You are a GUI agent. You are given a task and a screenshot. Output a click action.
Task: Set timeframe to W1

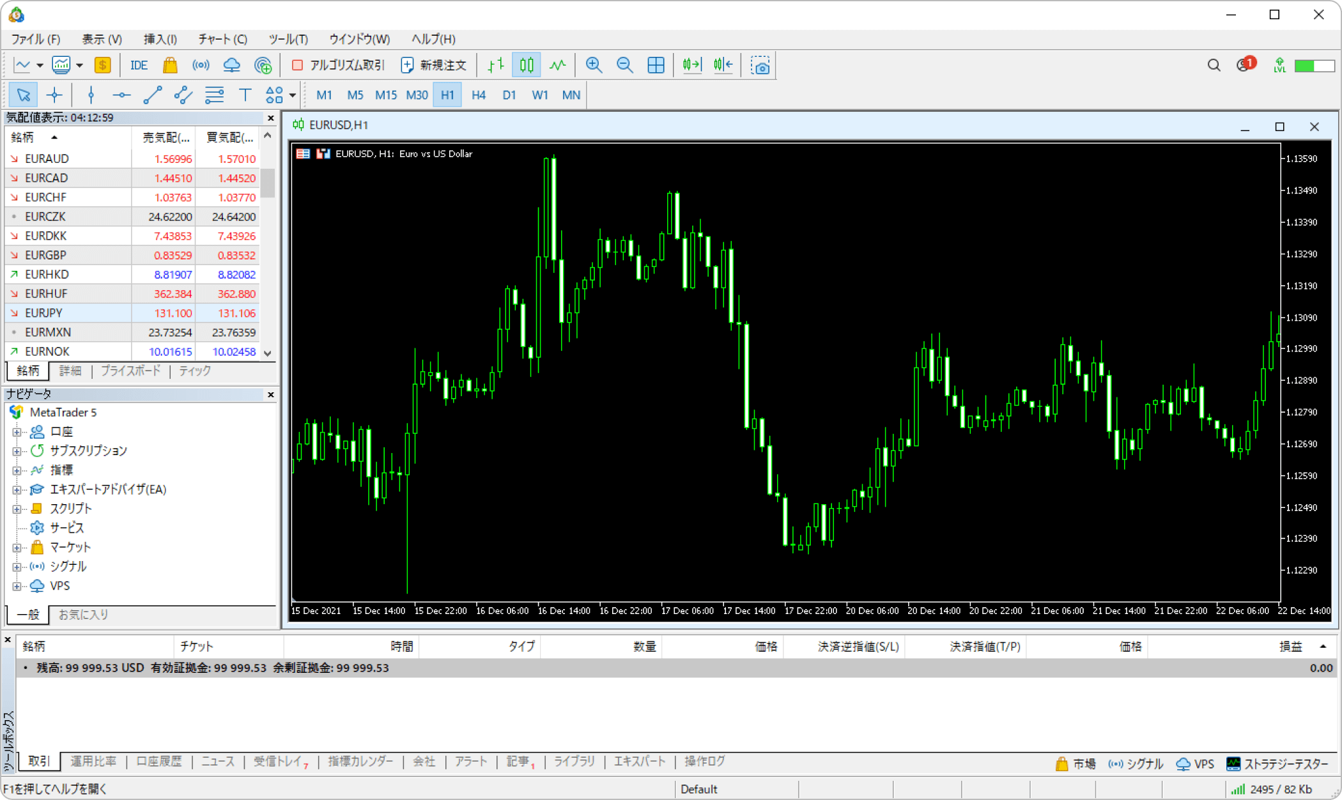click(x=540, y=95)
